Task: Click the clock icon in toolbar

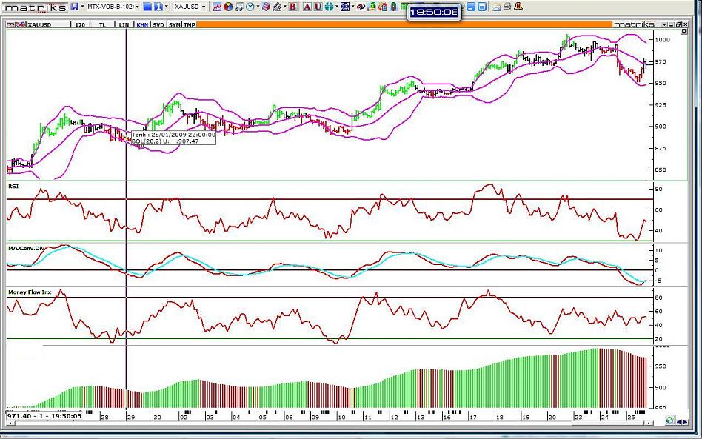Action: click(x=251, y=7)
